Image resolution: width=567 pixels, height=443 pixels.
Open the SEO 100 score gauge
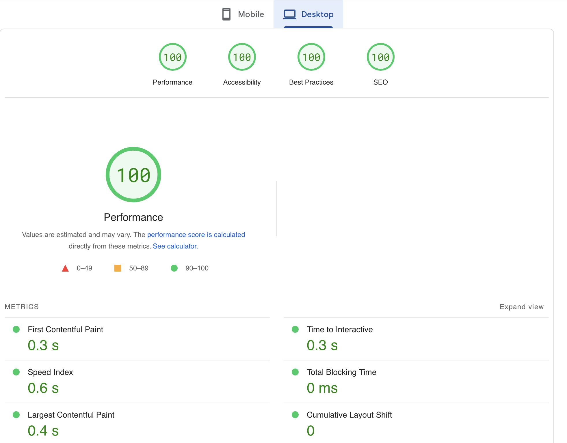pos(381,57)
